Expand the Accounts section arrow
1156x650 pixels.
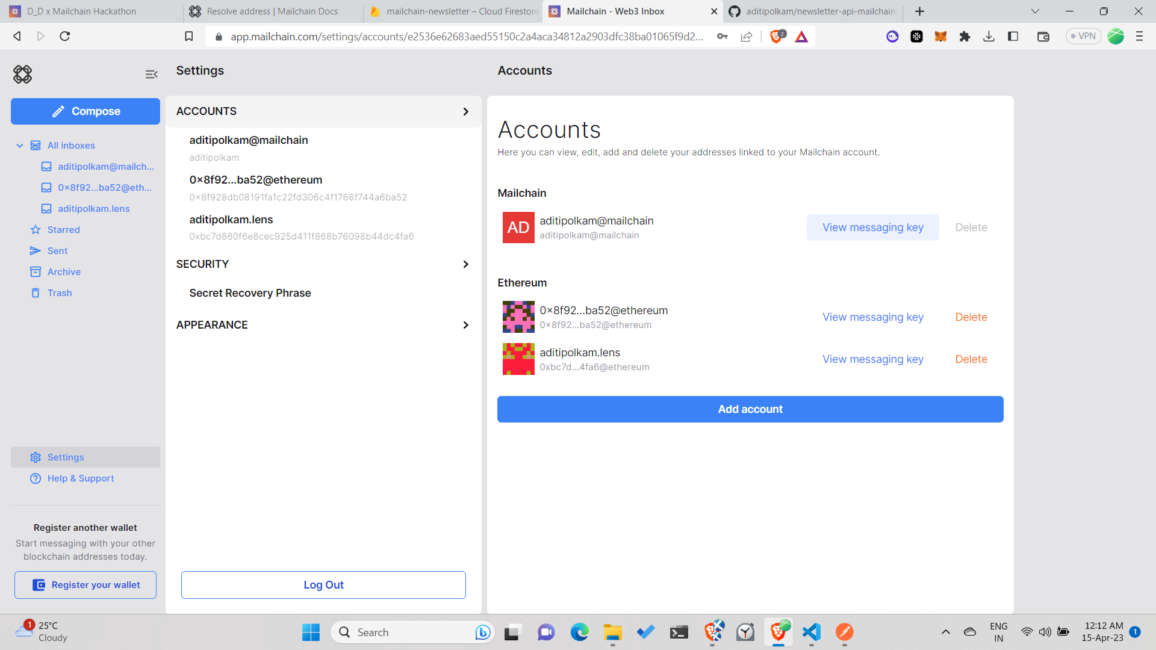click(x=465, y=111)
